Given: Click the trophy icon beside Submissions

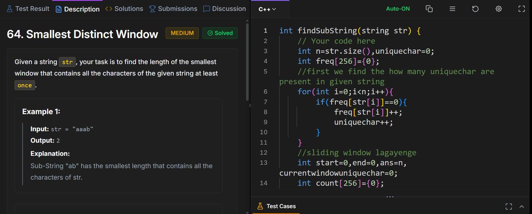Looking at the screenshot, I should 153,9.
